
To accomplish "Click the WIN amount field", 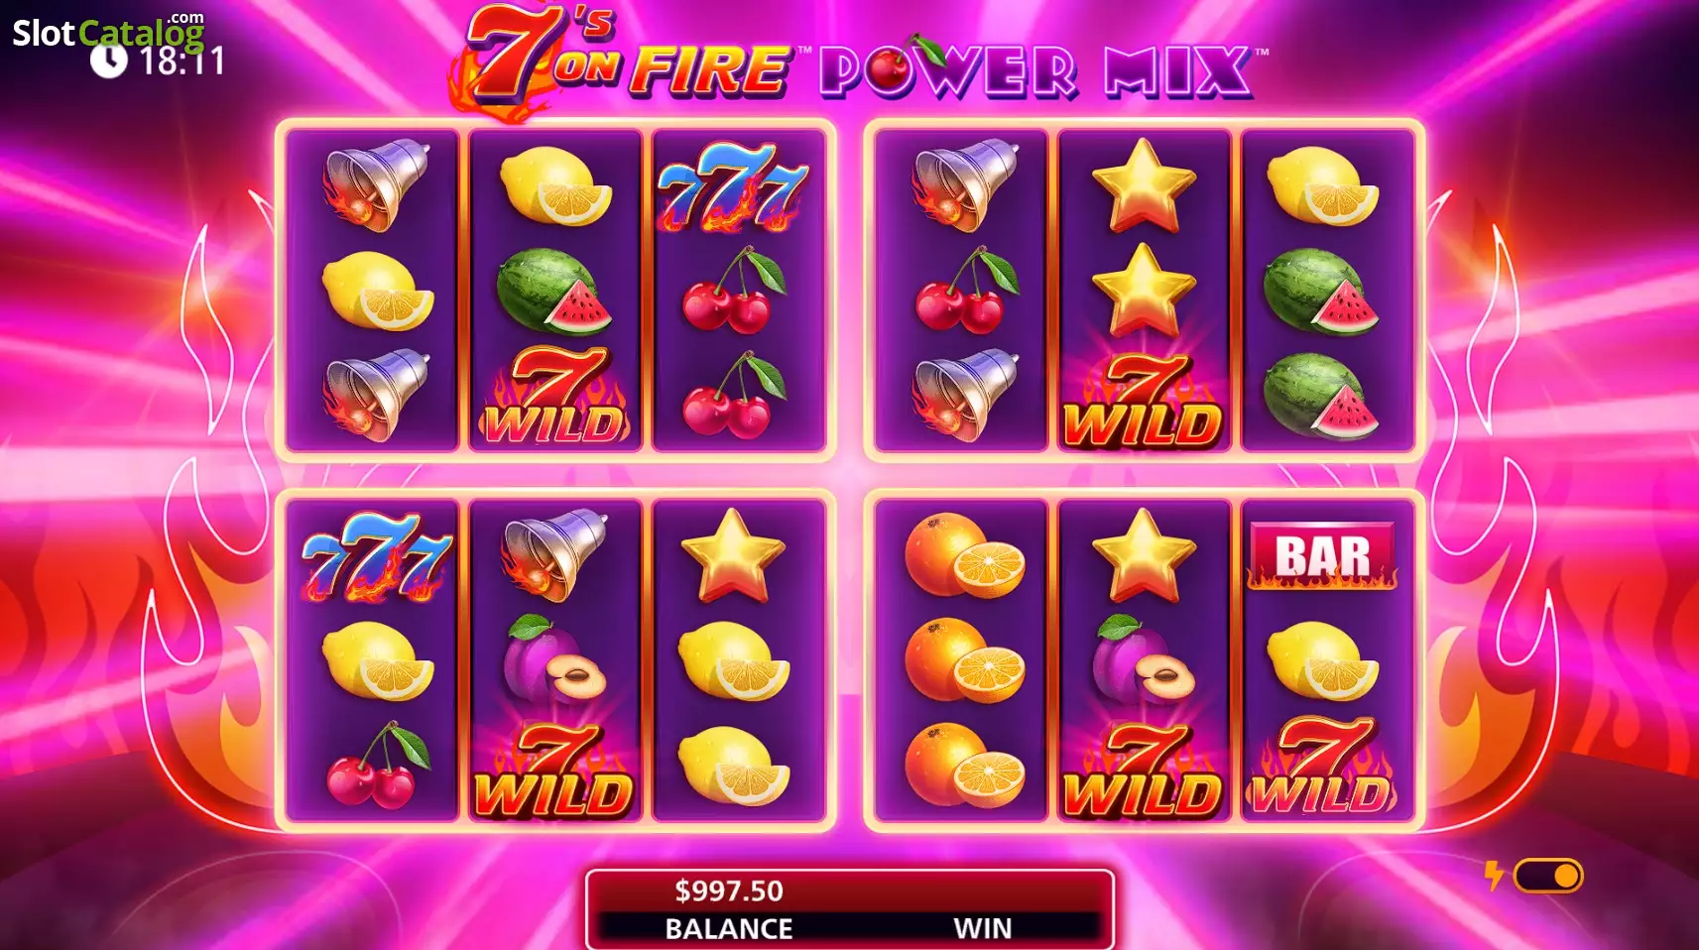I will click(982, 908).
